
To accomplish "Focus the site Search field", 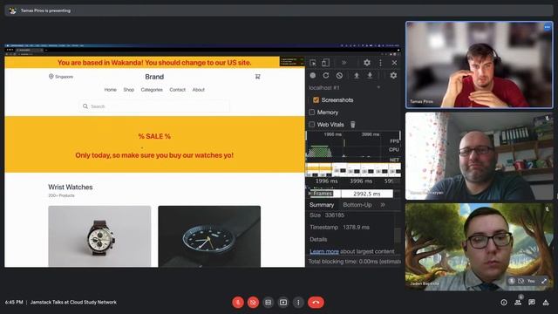I will coord(154,106).
